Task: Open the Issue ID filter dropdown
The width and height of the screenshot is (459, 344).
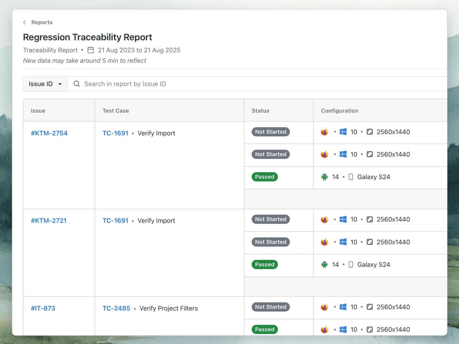Action: (x=45, y=84)
